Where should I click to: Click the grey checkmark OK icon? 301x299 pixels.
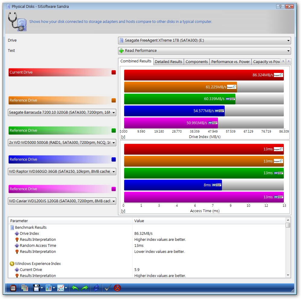click(108, 288)
